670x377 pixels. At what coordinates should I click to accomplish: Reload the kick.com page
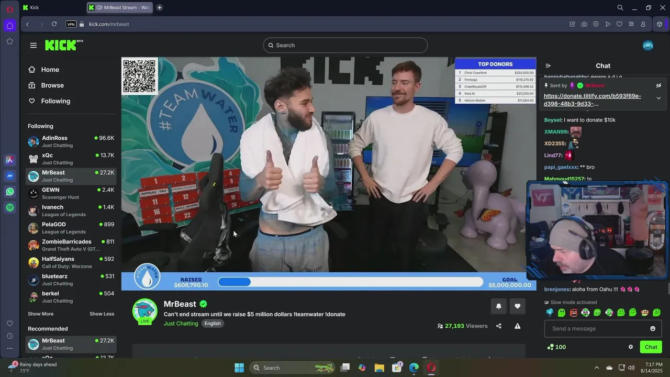(x=54, y=24)
